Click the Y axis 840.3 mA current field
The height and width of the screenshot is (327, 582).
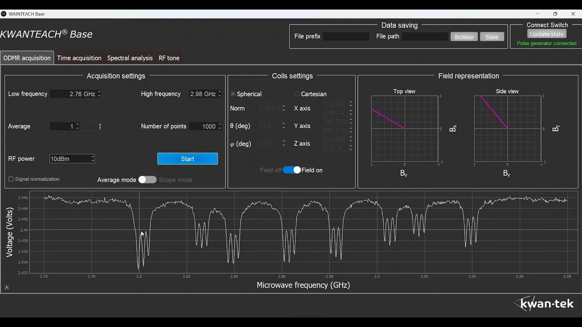pyautogui.click(x=338, y=130)
